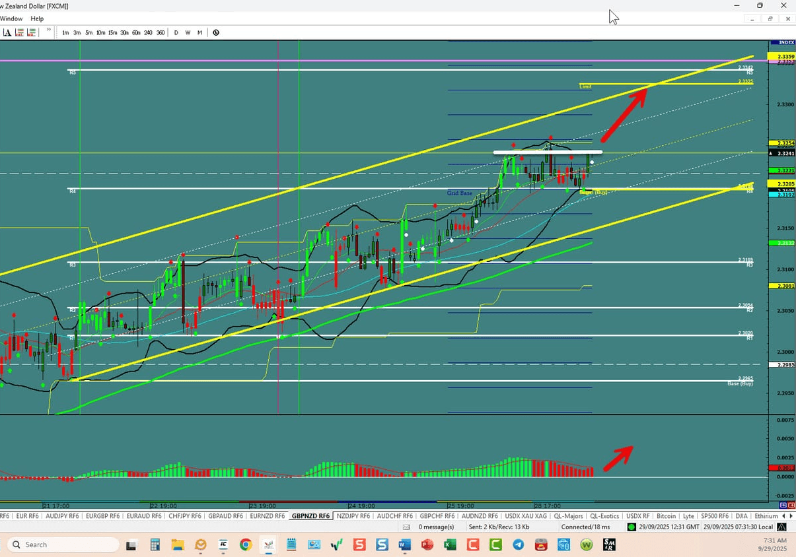Click the message envelope icon in status bar
The image size is (796, 557).
406,527
